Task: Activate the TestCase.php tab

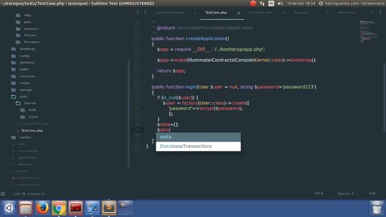Action: pos(216,13)
